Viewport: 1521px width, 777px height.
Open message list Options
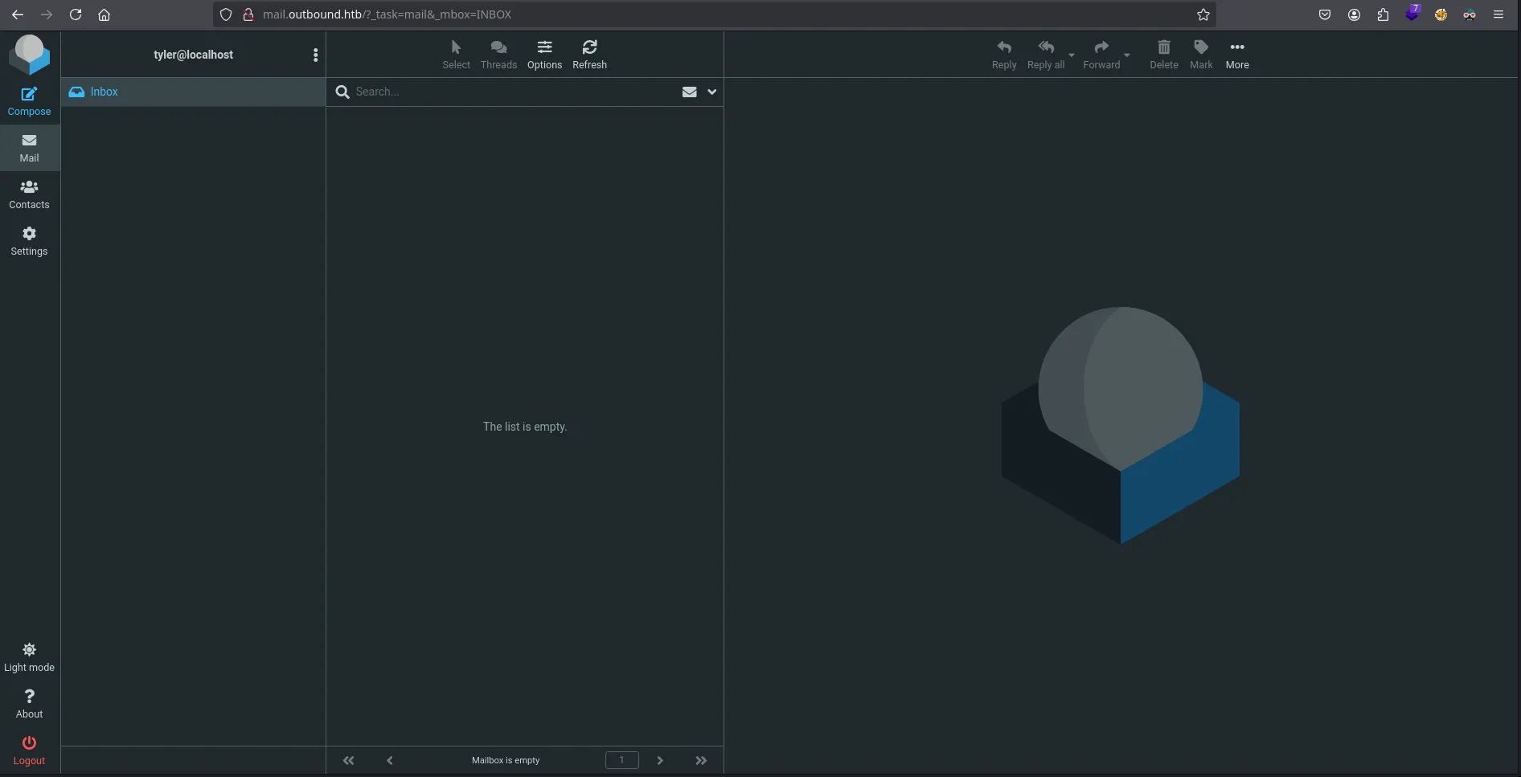[x=544, y=55]
